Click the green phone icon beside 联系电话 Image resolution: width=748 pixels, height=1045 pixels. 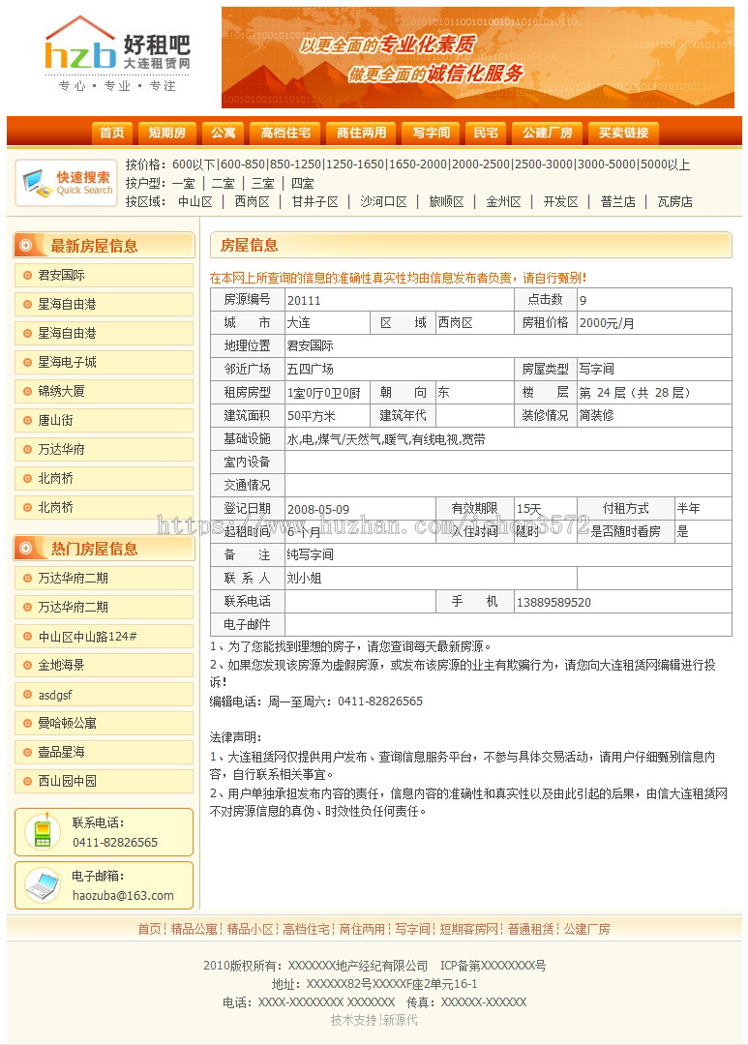click(x=43, y=832)
